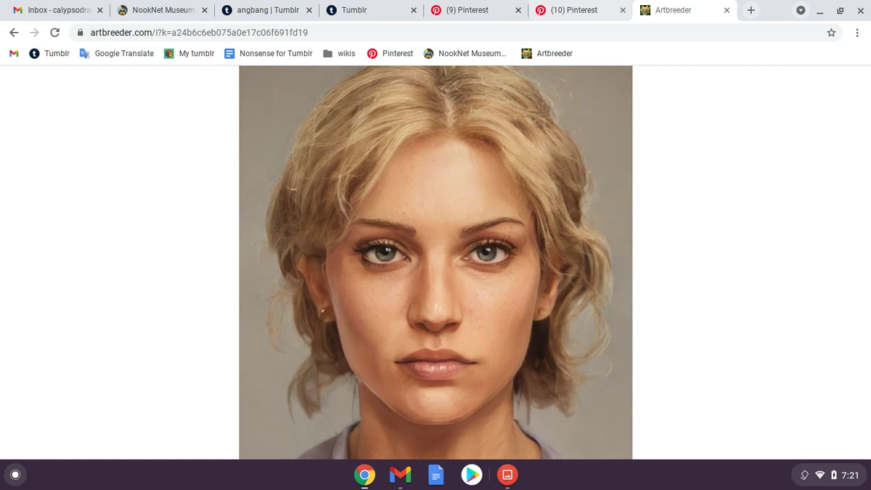The width and height of the screenshot is (871, 490).
Task: Open the Artbreeder bookmark
Action: pos(546,53)
